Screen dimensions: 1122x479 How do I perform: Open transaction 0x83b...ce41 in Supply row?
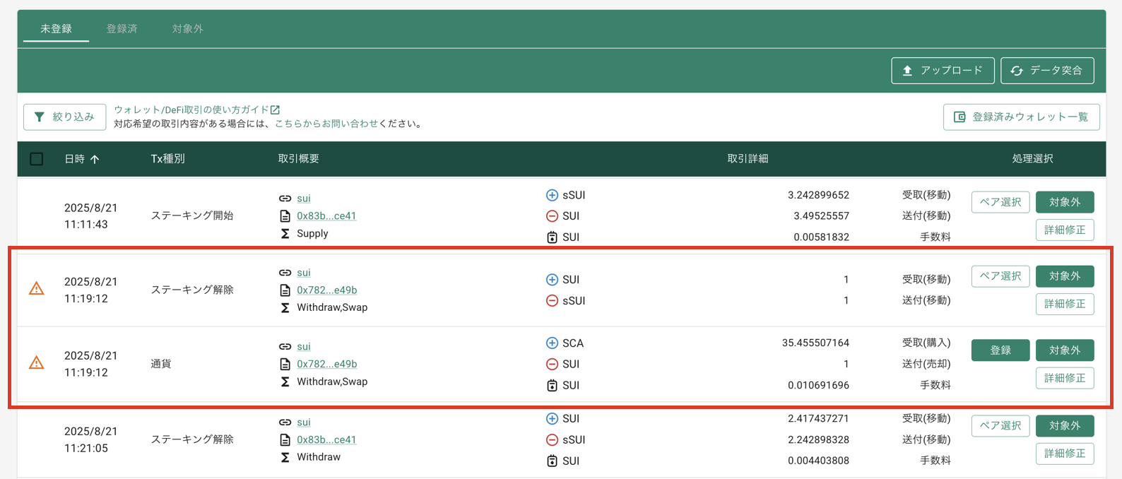point(326,215)
